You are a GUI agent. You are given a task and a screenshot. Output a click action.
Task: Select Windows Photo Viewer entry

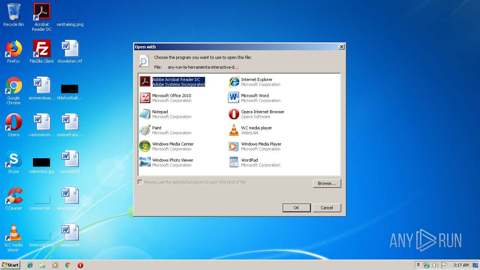(166, 162)
